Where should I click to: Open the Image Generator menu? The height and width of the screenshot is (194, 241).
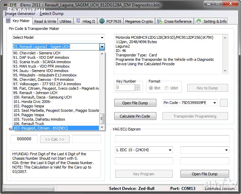pyautogui.click(x=20, y=14)
